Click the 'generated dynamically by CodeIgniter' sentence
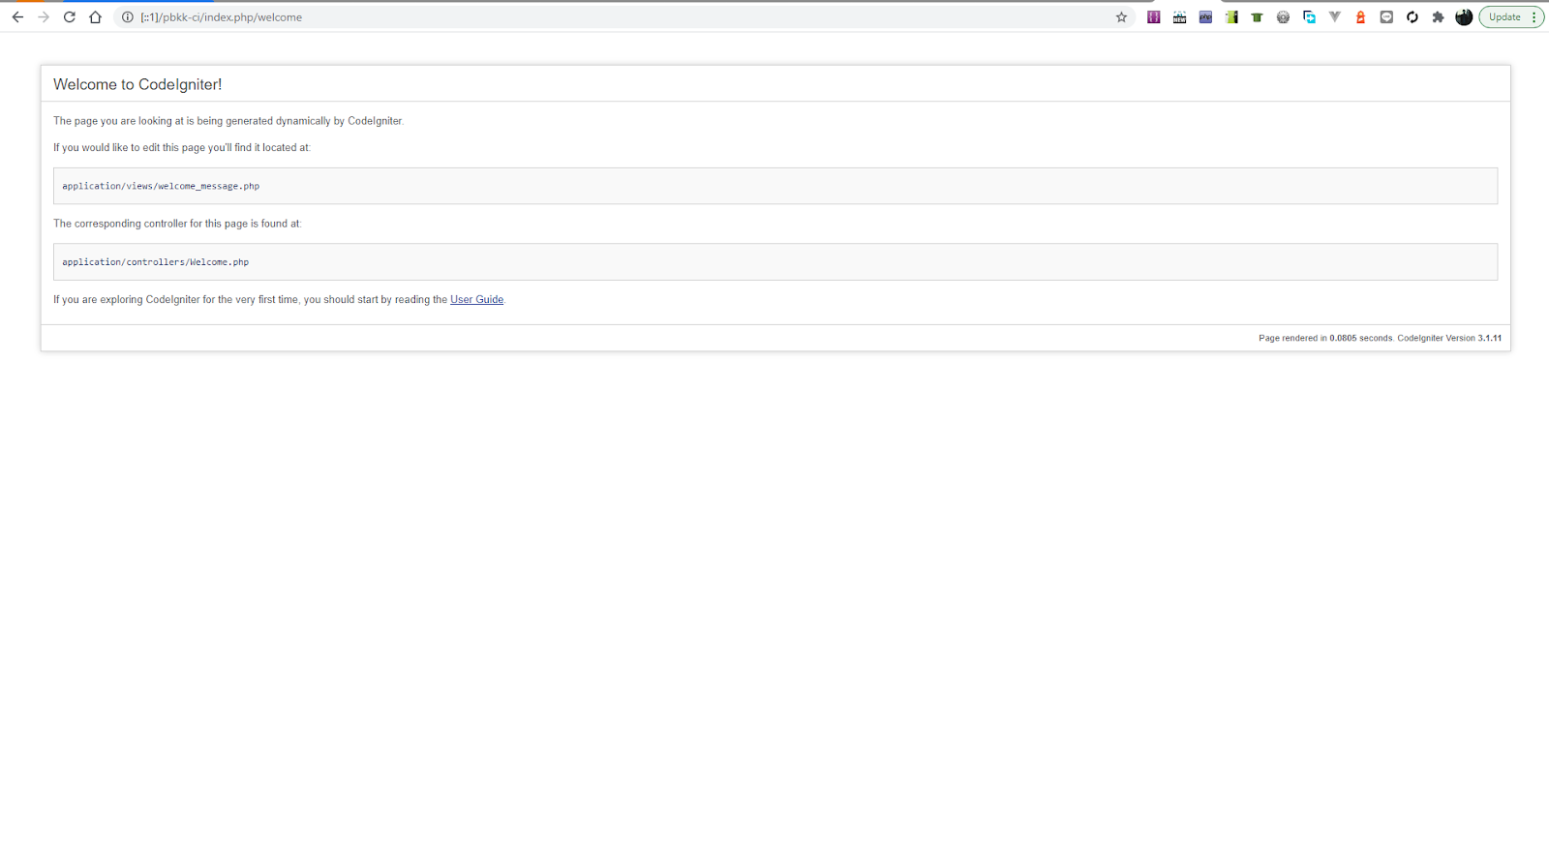1549x843 pixels. [x=228, y=121]
